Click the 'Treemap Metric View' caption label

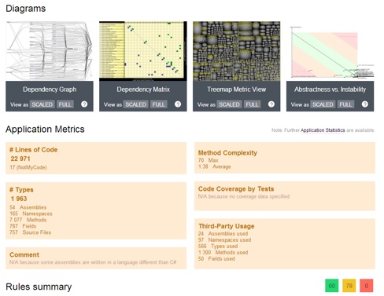(x=237, y=90)
